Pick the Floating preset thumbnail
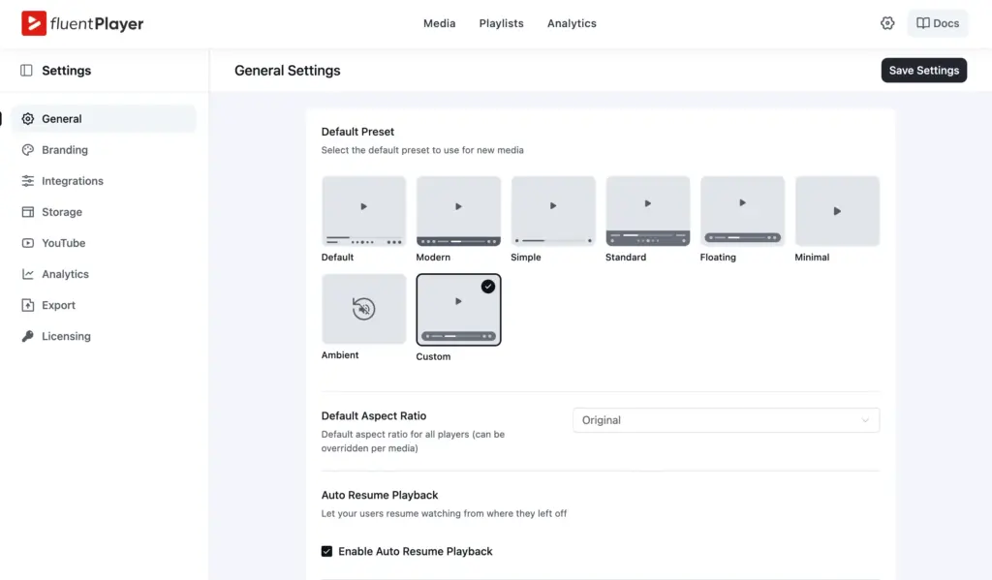The image size is (992, 580). [x=742, y=211]
